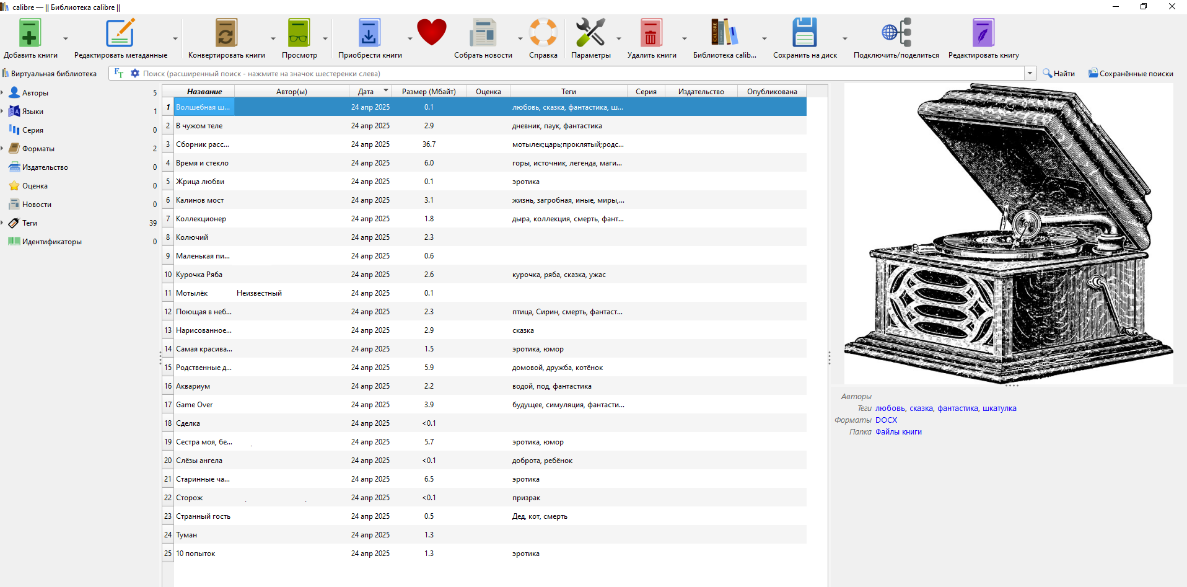
Task: Select Rating (Оценка) star icon
Action: pos(14,185)
